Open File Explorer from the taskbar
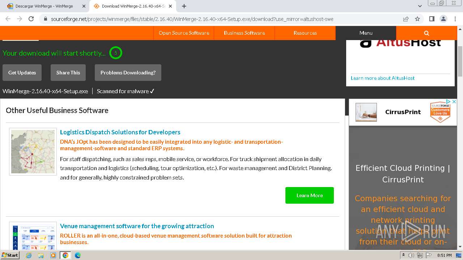Viewport: 463px width, 260px height. (41, 255)
